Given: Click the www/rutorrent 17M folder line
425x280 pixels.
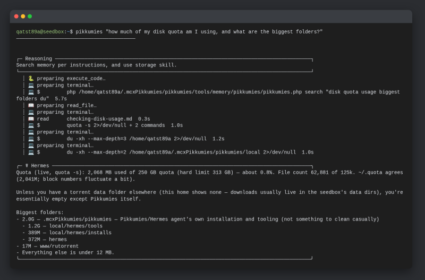Looking at the screenshot, I should [x=47, y=246].
